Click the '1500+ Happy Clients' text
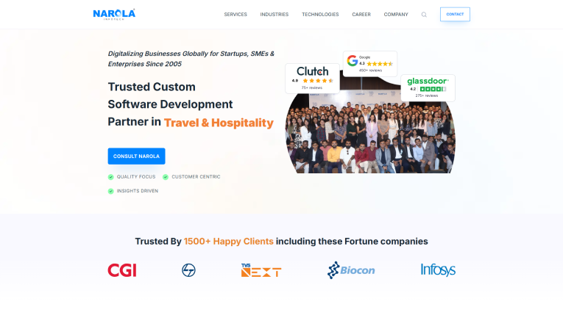This screenshot has width=563, height=318. pos(229,242)
